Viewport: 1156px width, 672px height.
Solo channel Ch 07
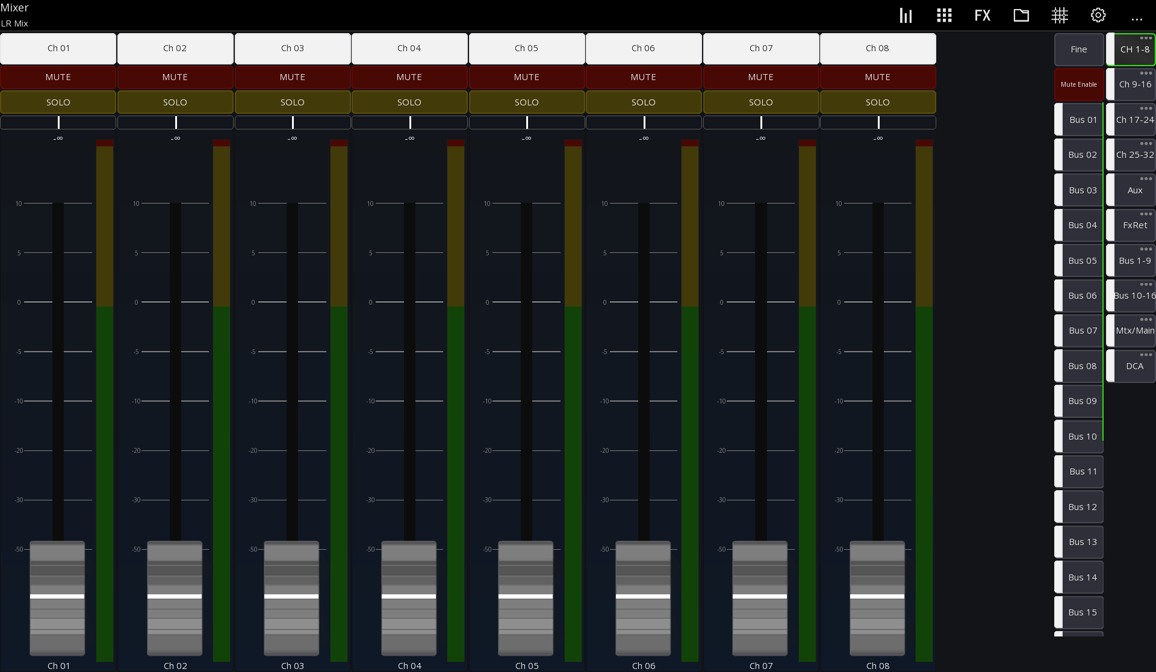(761, 102)
